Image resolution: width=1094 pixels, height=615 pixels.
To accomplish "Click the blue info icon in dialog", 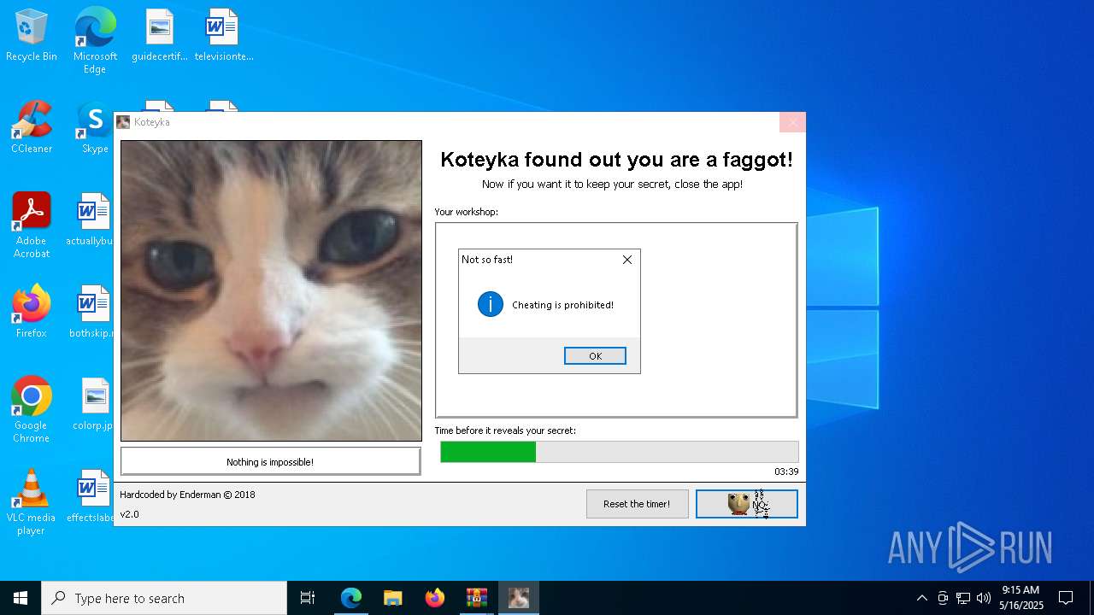I will tap(491, 304).
